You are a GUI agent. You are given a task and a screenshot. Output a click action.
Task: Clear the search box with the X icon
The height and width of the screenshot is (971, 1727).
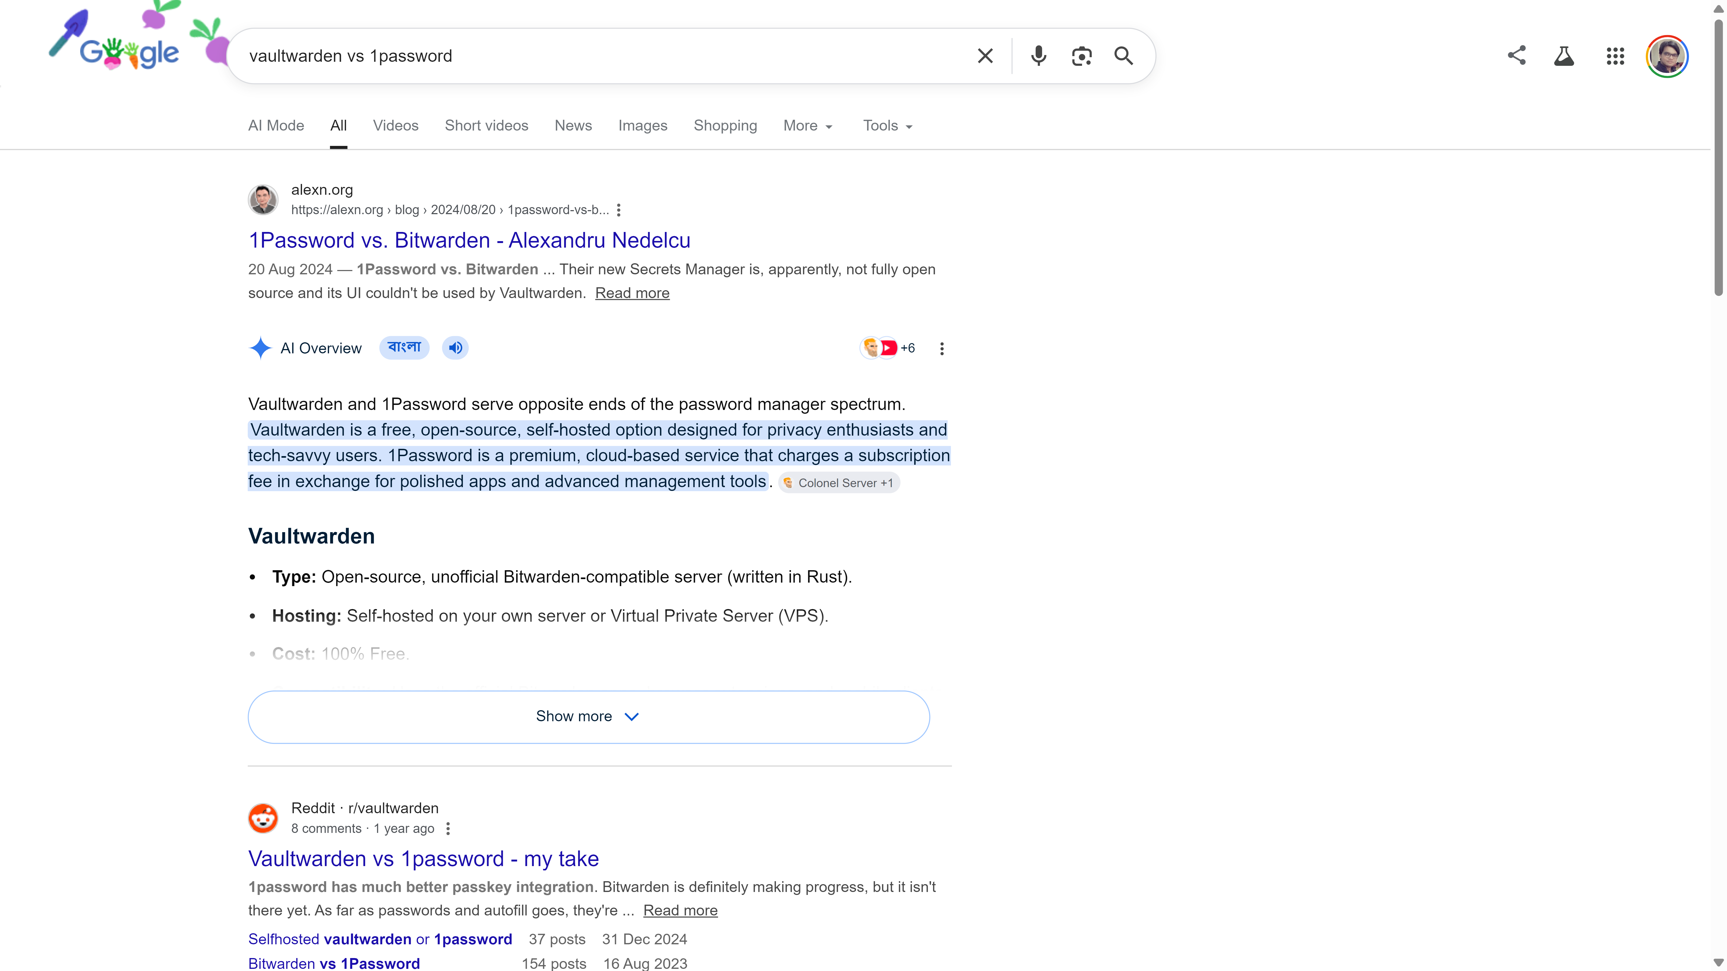pos(985,56)
